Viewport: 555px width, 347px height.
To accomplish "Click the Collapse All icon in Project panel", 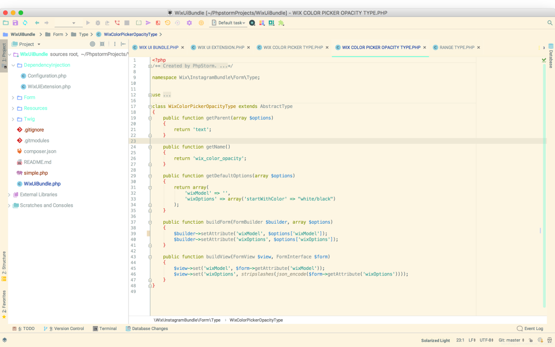I will (102, 44).
